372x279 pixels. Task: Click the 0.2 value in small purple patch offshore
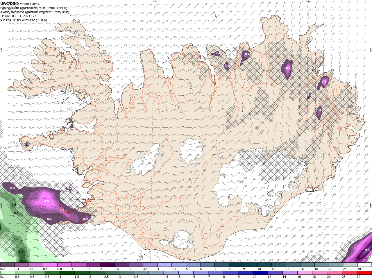(69, 188)
